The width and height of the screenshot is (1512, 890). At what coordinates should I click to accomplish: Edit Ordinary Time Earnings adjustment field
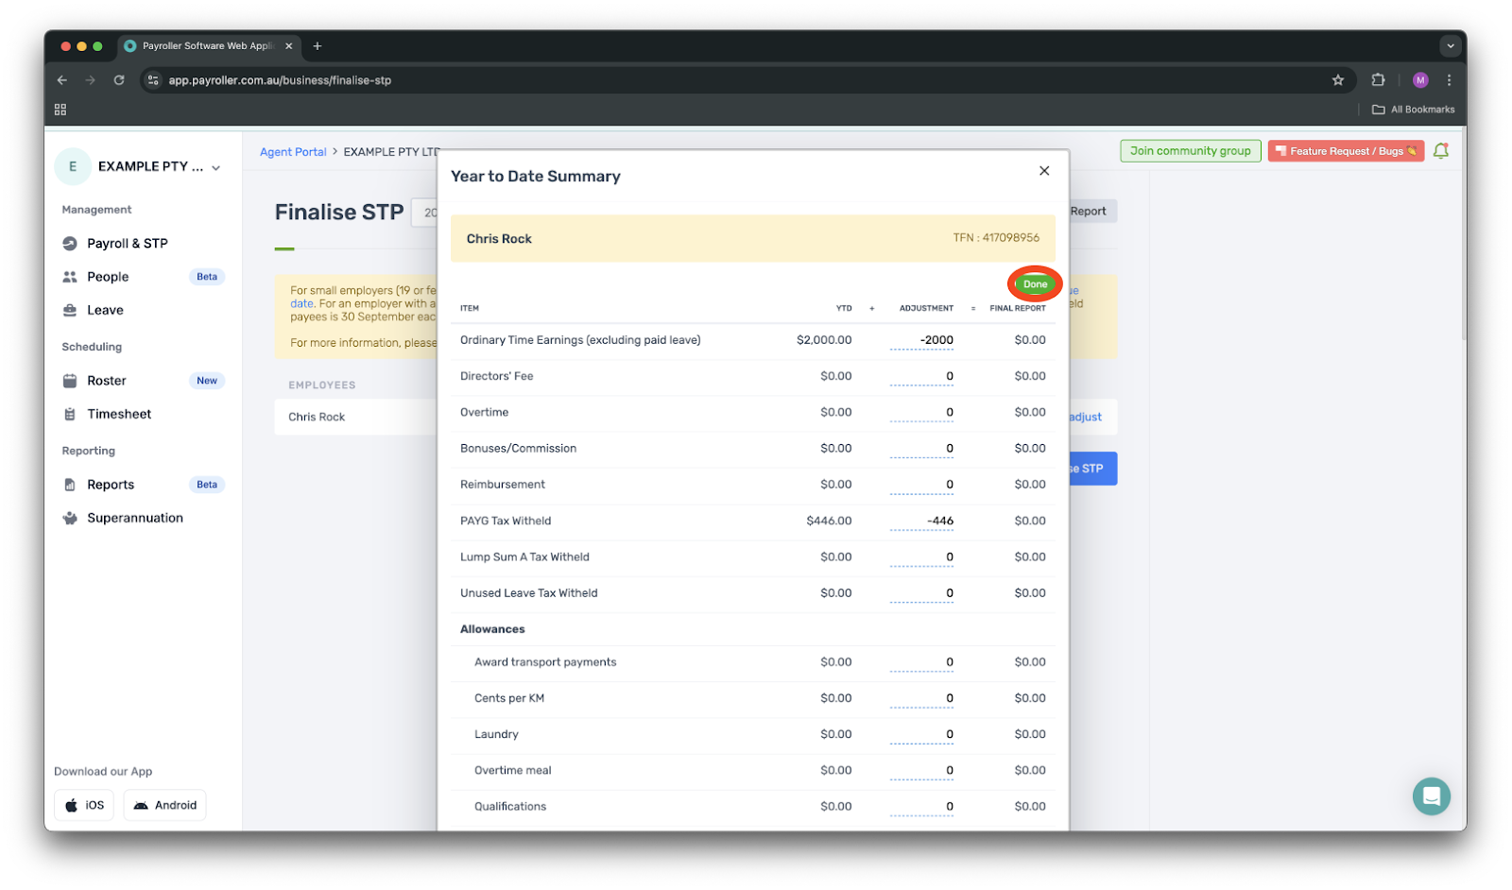coord(921,340)
